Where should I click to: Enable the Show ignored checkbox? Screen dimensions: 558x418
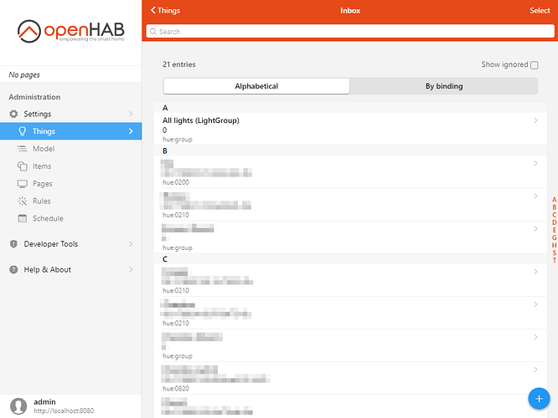(x=535, y=65)
